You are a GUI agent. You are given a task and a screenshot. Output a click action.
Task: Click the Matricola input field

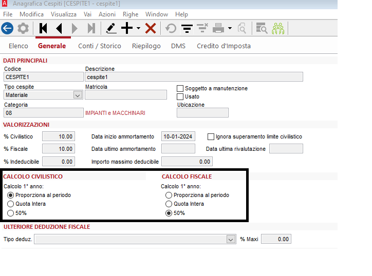(x=126, y=95)
